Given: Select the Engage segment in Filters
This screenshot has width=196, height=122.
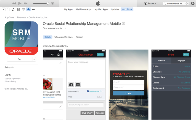Looking at the screenshot, I should [x=181, y=61].
